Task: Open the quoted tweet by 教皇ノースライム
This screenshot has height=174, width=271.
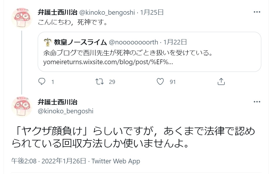Action: [149, 53]
